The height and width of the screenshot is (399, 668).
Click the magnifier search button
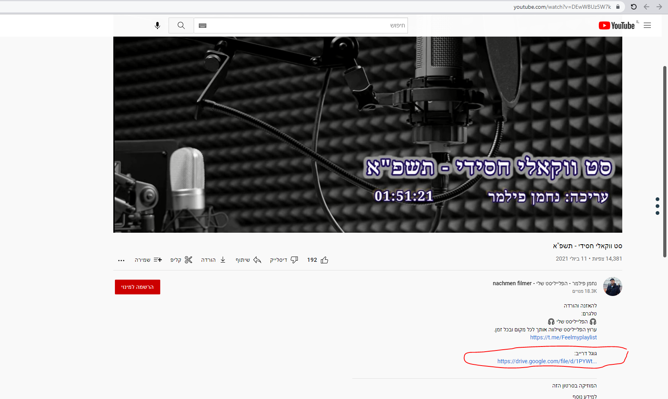coord(181,25)
